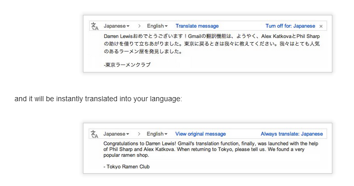Click the translate icon in the lower translated message bar

(x=94, y=134)
